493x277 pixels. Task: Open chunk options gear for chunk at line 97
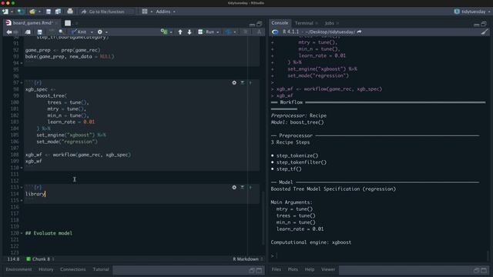234,82
